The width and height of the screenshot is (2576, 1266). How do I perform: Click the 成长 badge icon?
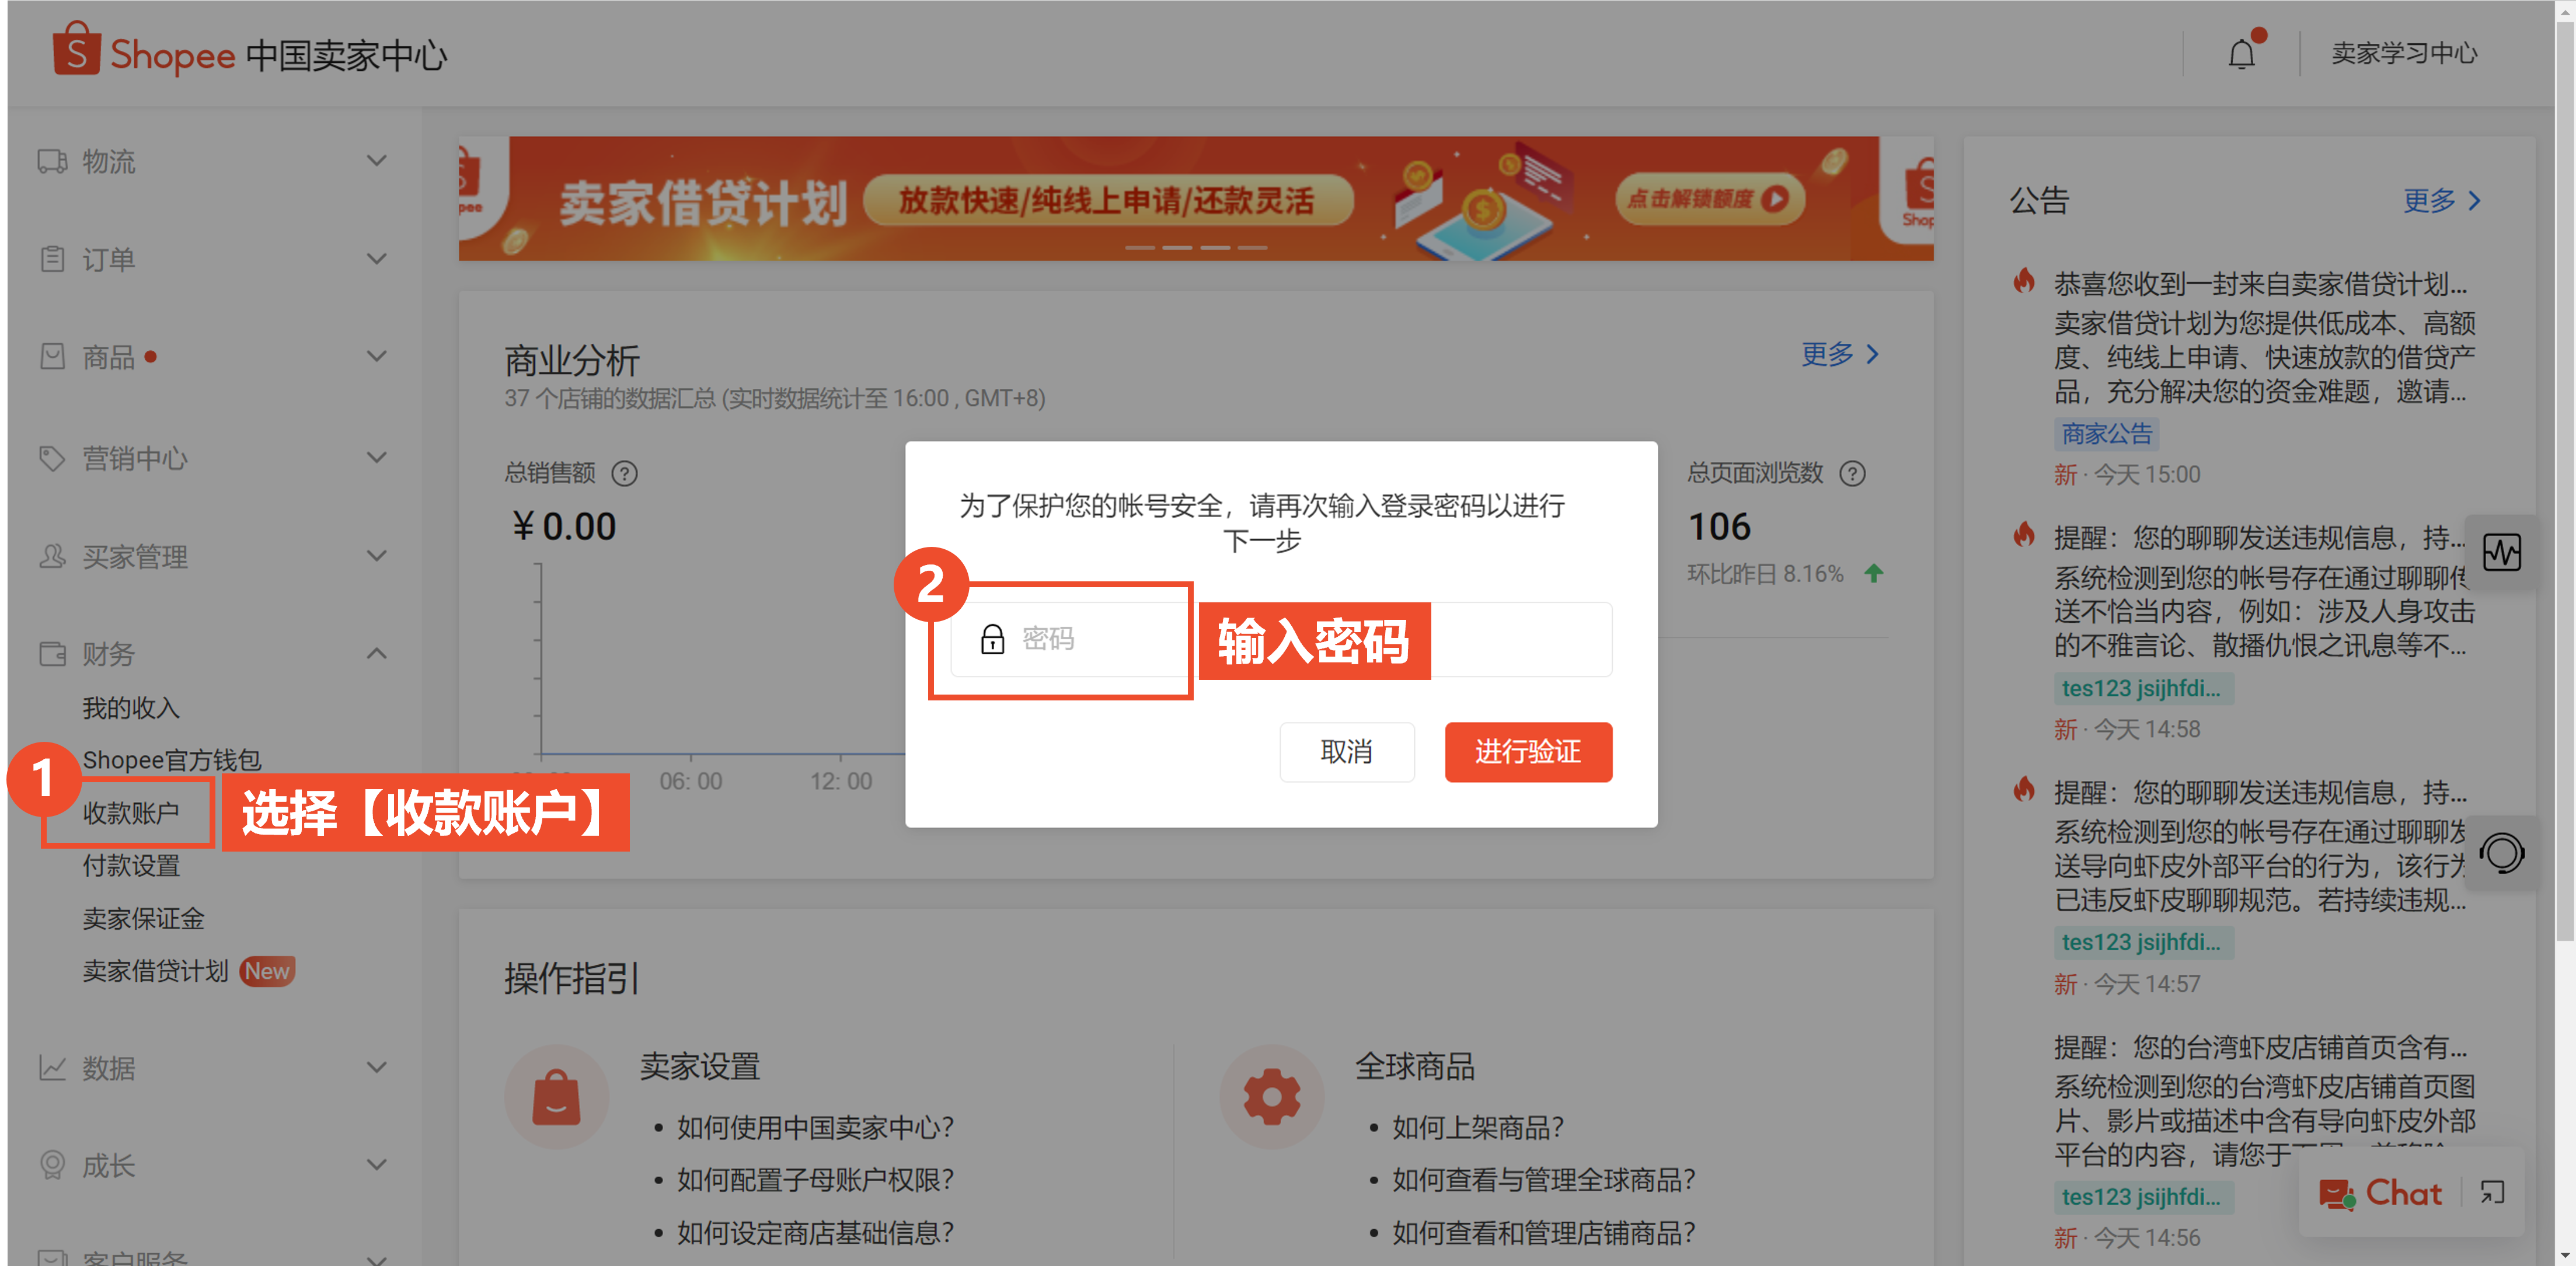coord(52,1165)
